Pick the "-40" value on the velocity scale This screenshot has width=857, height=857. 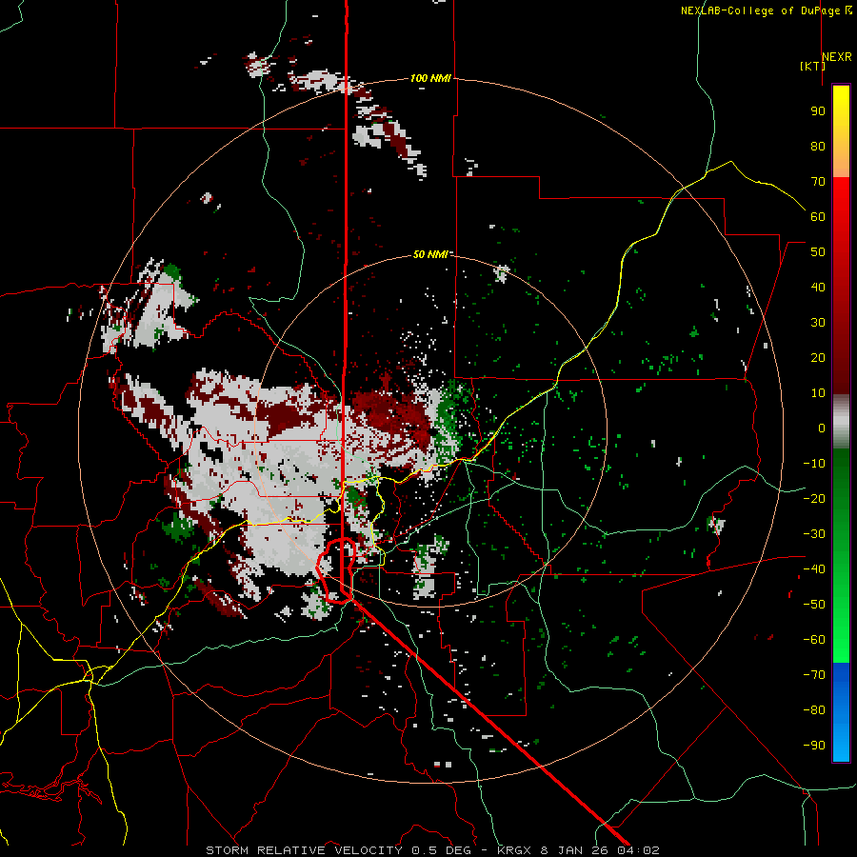click(x=814, y=569)
